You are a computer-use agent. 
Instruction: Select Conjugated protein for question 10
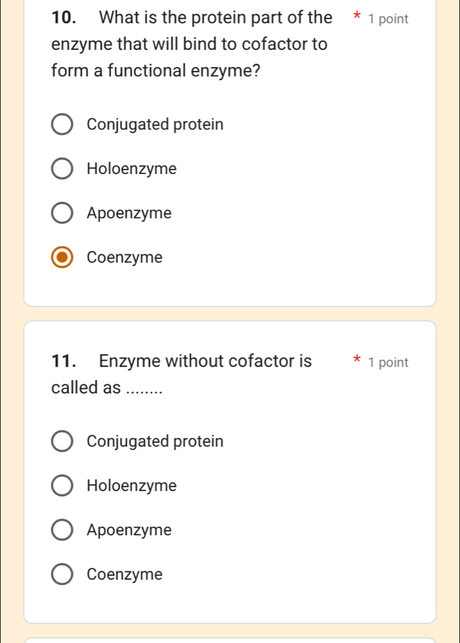62,124
